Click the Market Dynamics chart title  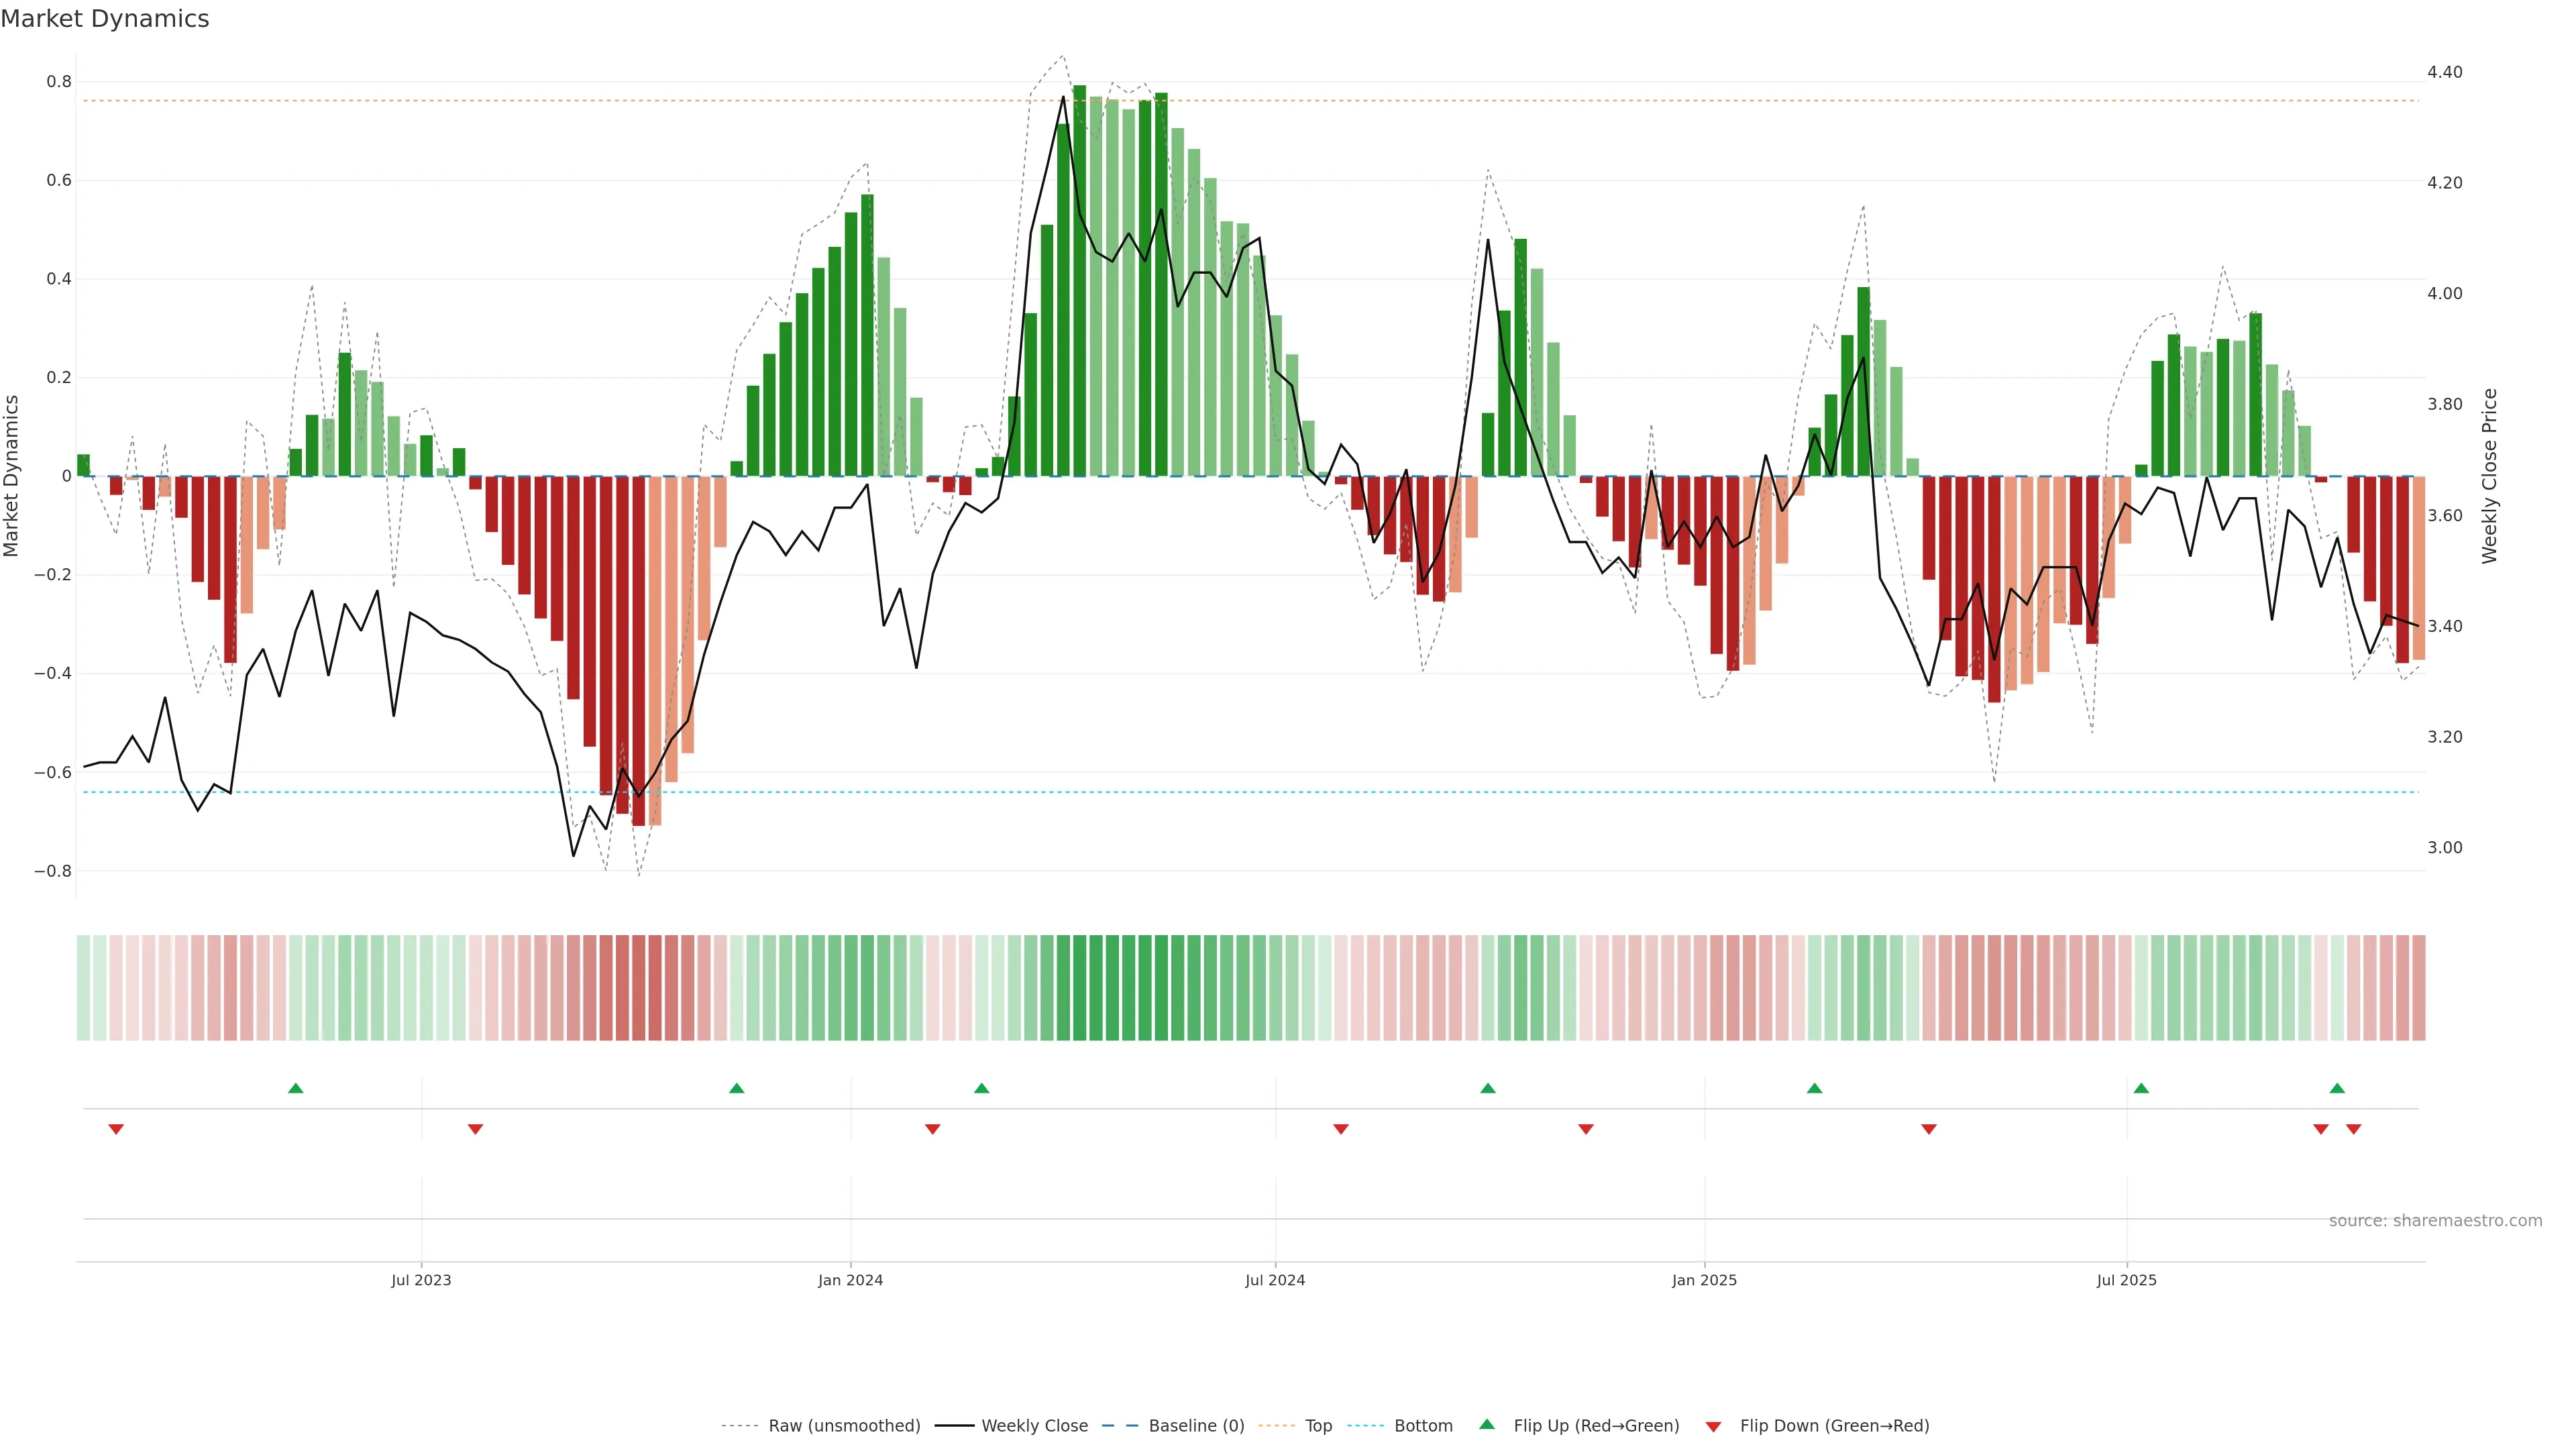pos(105,19)
